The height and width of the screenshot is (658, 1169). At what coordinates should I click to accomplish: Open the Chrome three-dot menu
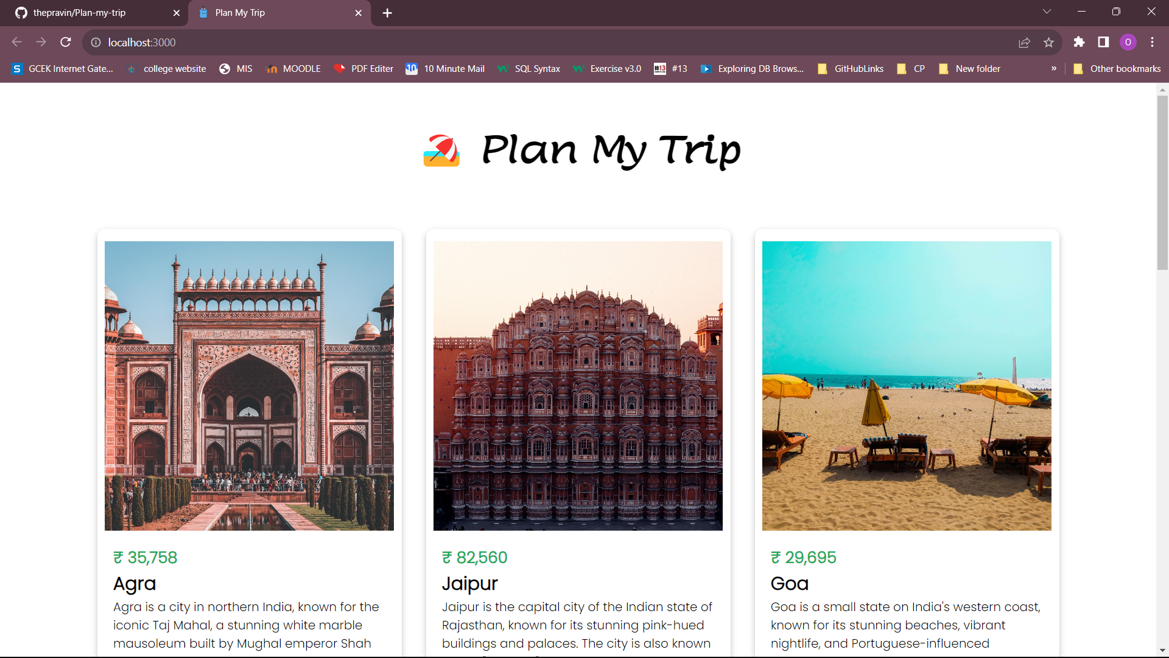point(1153,42)
